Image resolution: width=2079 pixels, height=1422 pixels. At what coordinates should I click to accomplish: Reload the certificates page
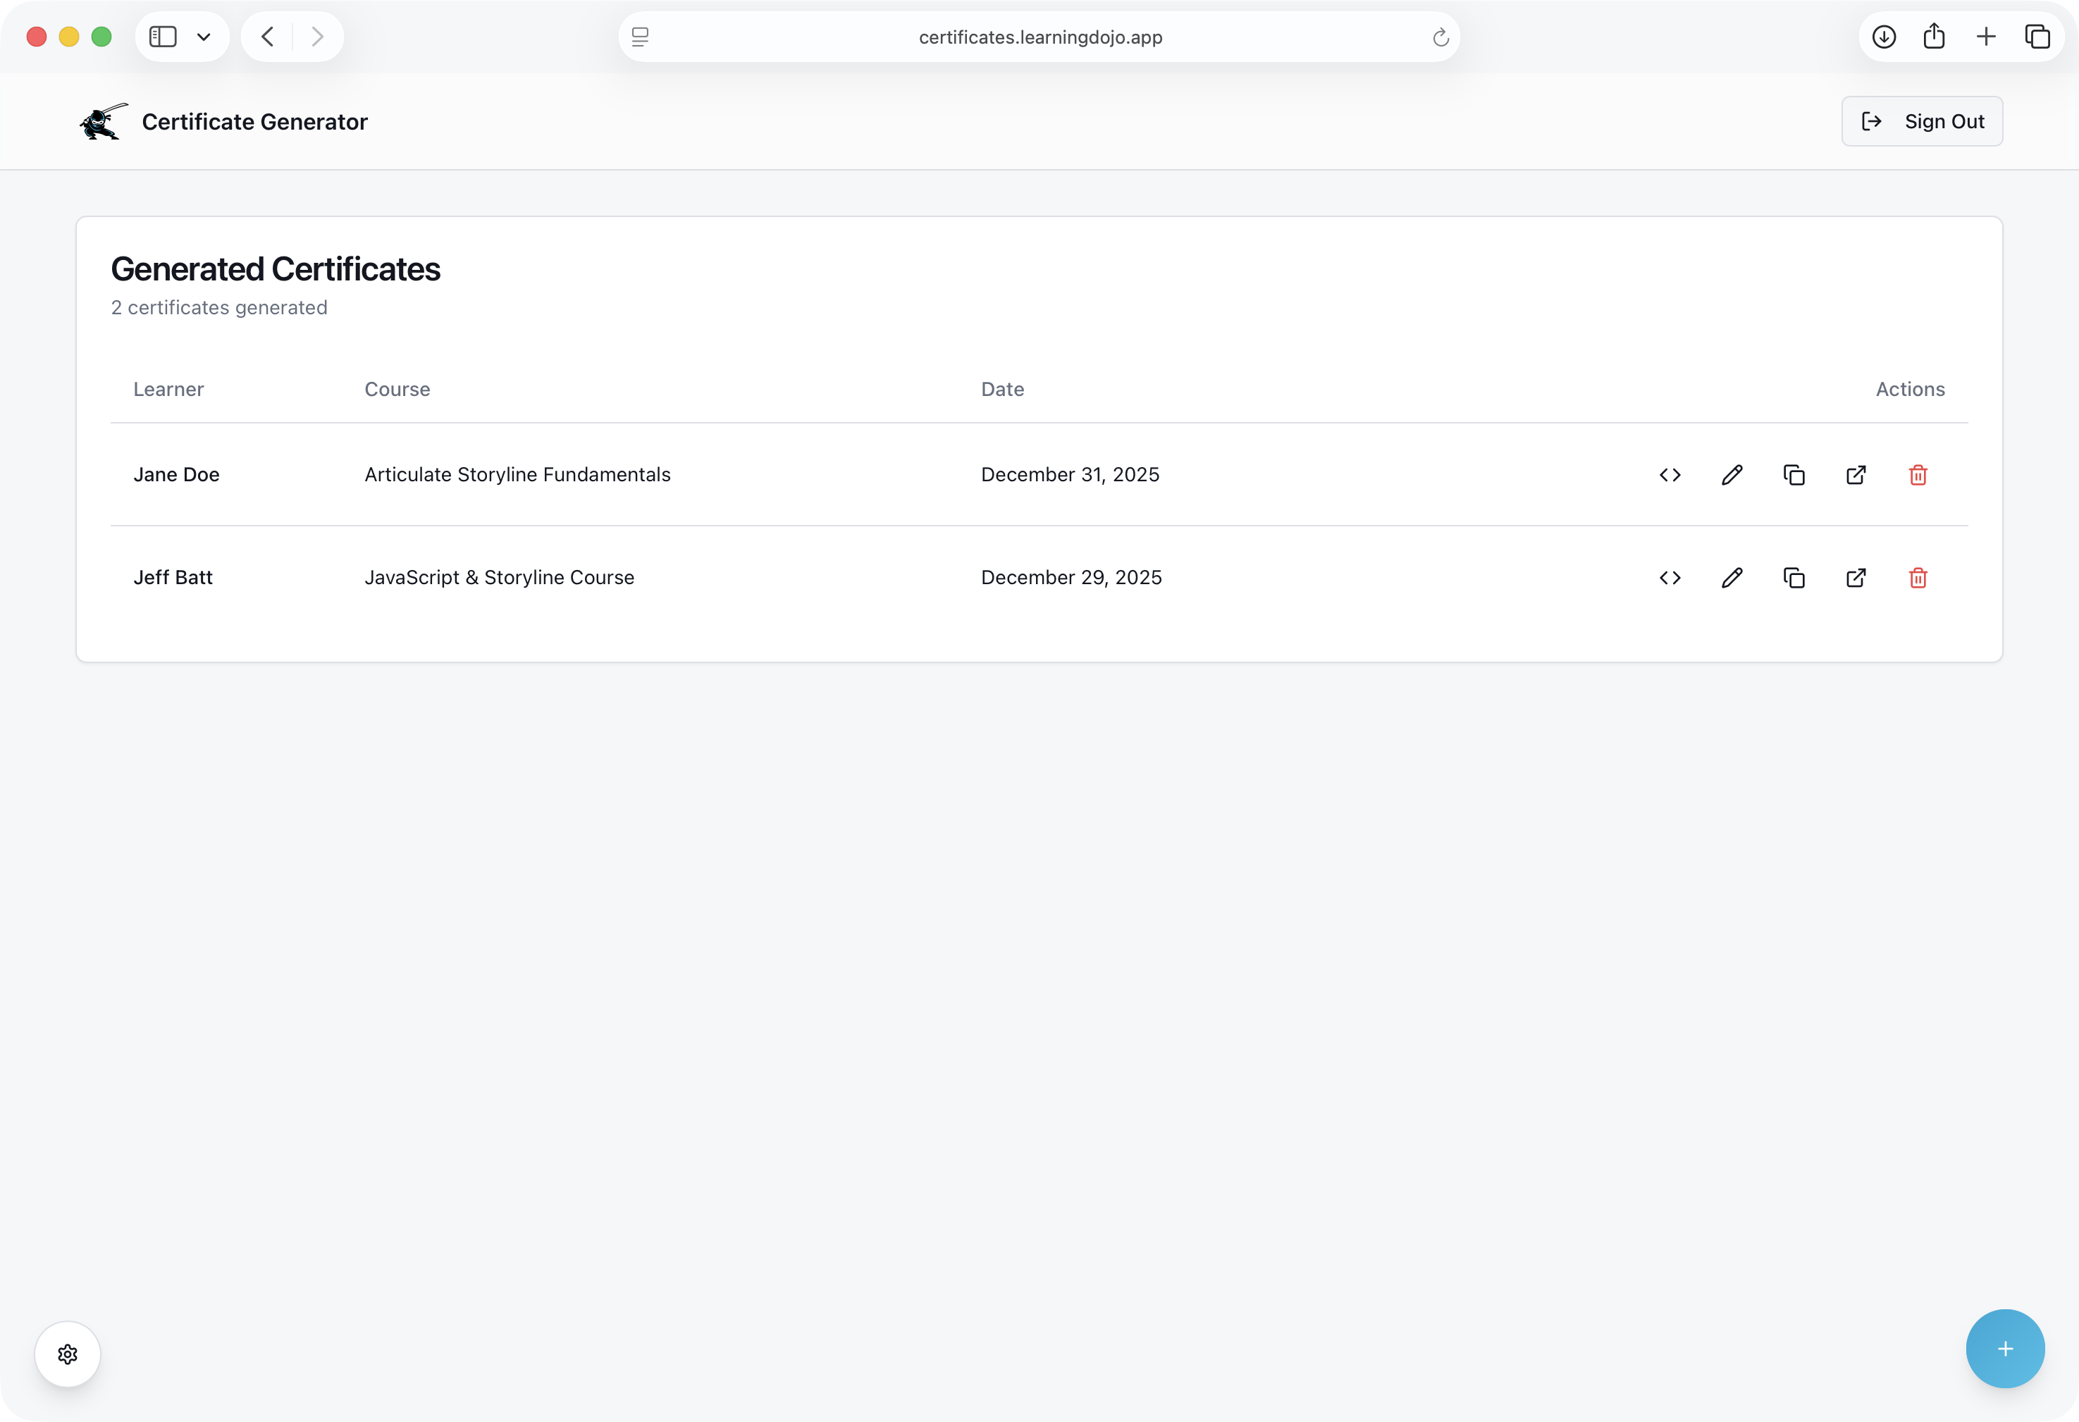click(1441, 37)
